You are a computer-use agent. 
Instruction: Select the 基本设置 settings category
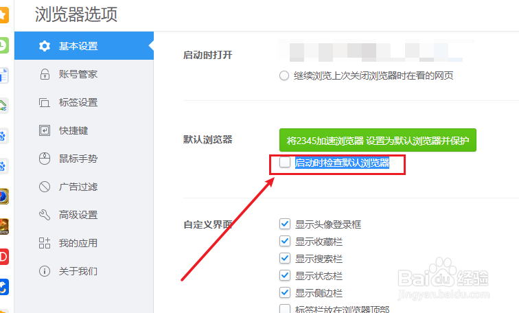[x=84, y=46]
